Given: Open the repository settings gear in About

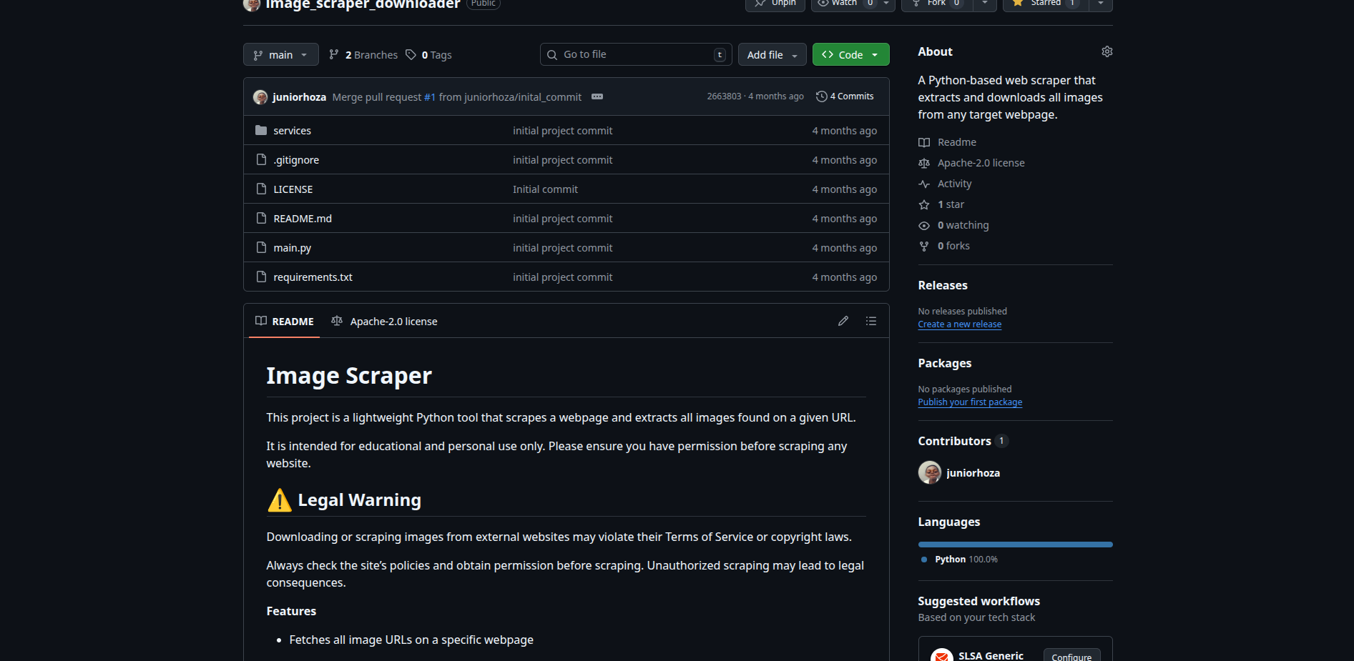Looking at the screenshot, I should point(1107,51).
